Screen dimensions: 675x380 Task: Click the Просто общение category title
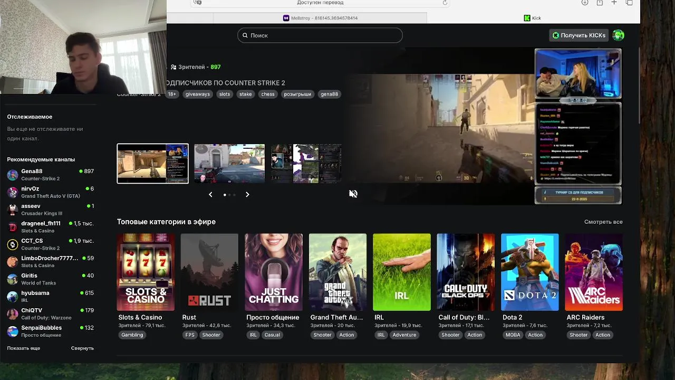[x=273, y=317]
